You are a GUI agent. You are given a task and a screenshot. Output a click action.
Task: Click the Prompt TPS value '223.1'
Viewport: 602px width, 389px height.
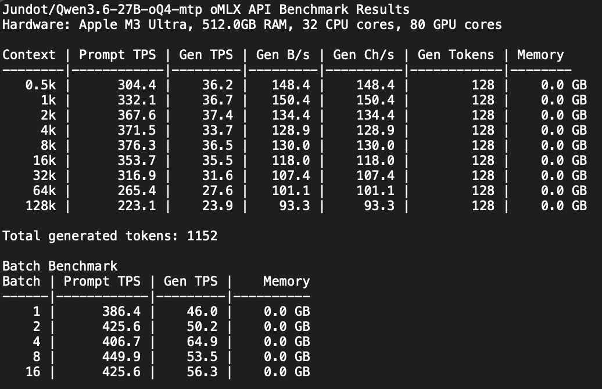pos(137,206)
